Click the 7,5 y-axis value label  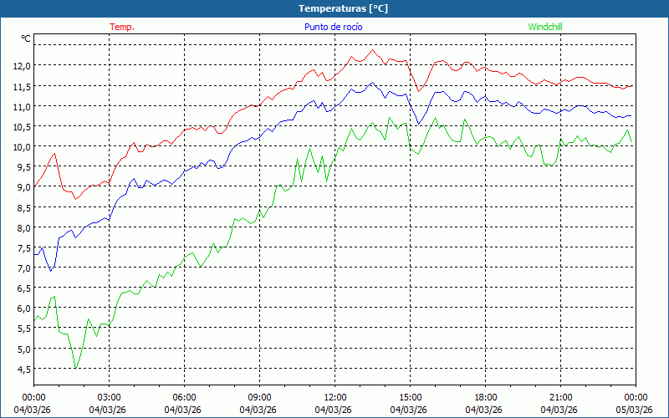point(22,248)
